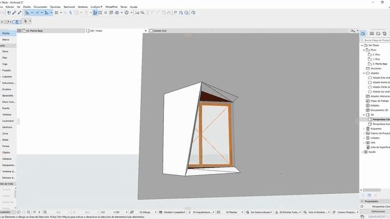Open the Ayuda menu
This screenshot has width=390, height=219.
[x=133, y=7]
